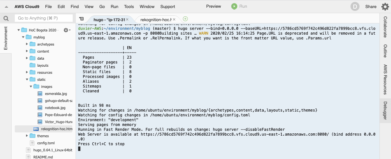Click the Preview button
Viewport: 391px width, 159px height.
[x=214, y=6]
